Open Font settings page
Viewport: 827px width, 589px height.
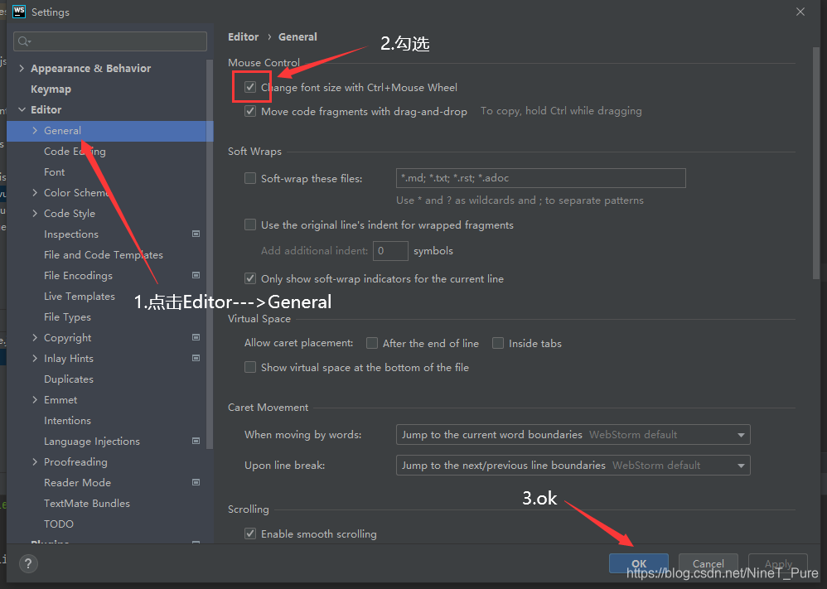55,172
